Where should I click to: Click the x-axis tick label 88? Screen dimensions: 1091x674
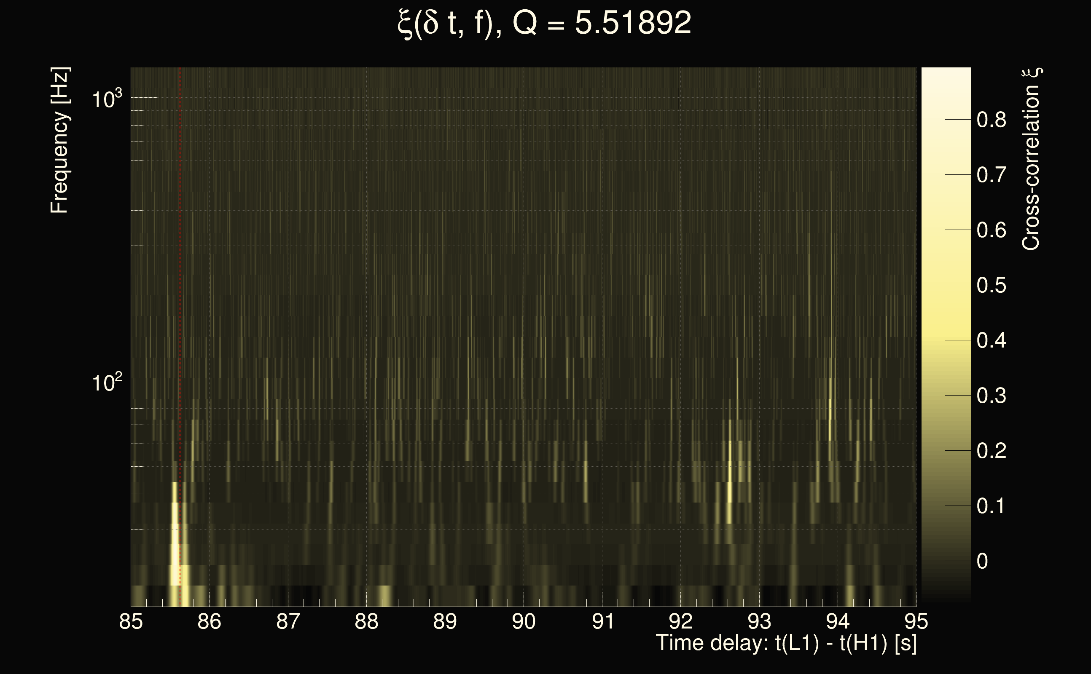(x=366, y=622)
